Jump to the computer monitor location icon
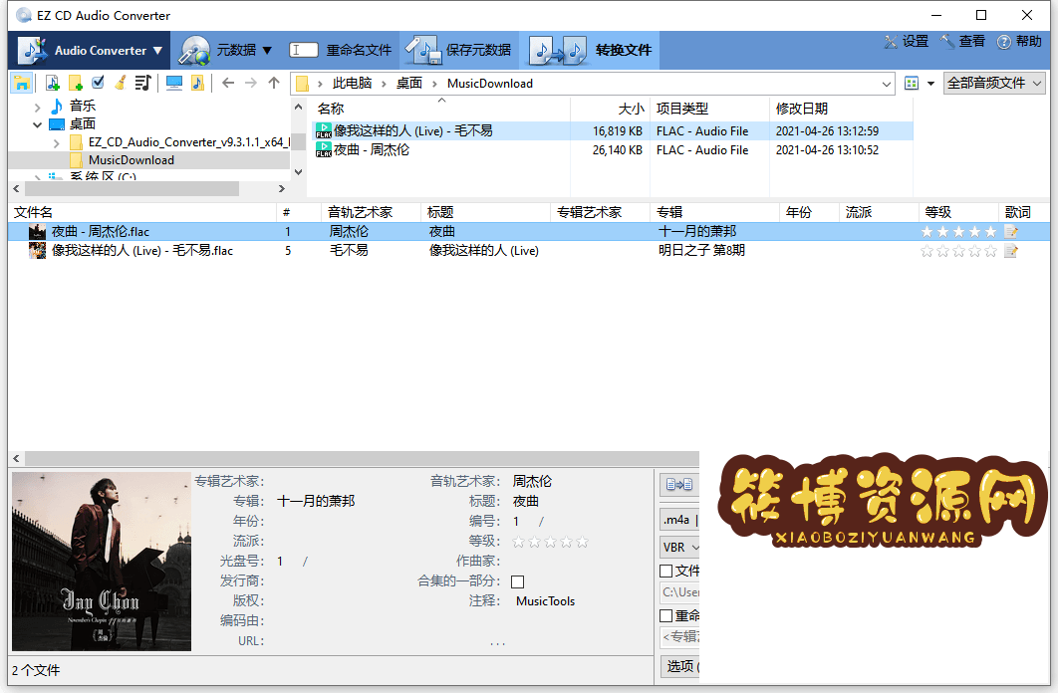Viewport: 1058px width, 693px height. [174, 83]
